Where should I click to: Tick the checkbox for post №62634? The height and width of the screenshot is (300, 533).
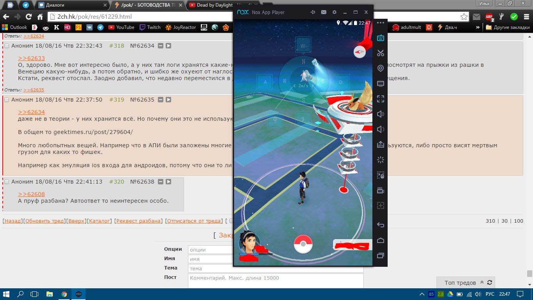coord(7,46)
